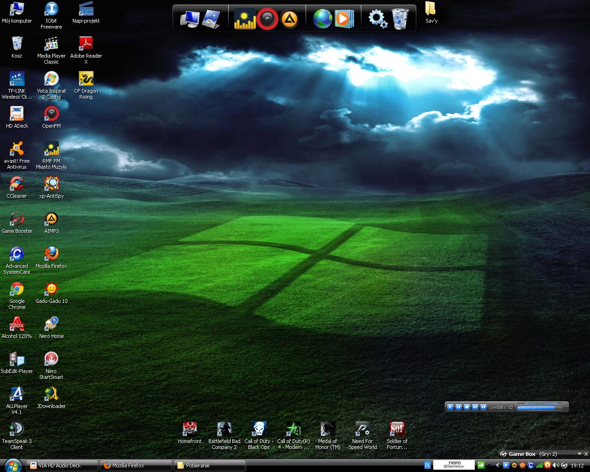Launch OF Dragon Rising shortcut

coord(86,85)
